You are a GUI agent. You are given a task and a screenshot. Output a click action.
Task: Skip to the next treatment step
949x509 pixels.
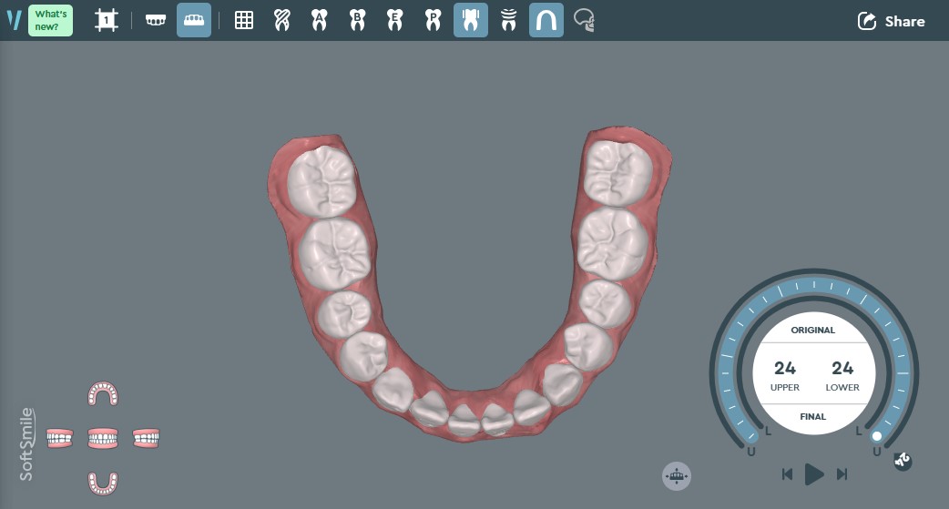click(842, 473)
